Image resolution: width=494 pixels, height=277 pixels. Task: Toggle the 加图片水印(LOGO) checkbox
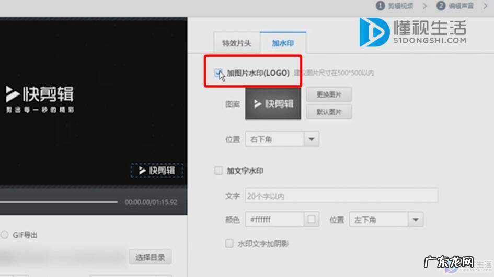219,73
